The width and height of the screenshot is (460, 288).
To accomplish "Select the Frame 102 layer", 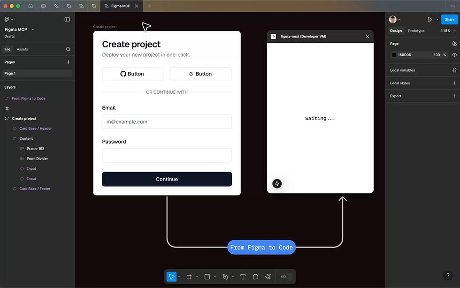I will click(x=36, y=149).
